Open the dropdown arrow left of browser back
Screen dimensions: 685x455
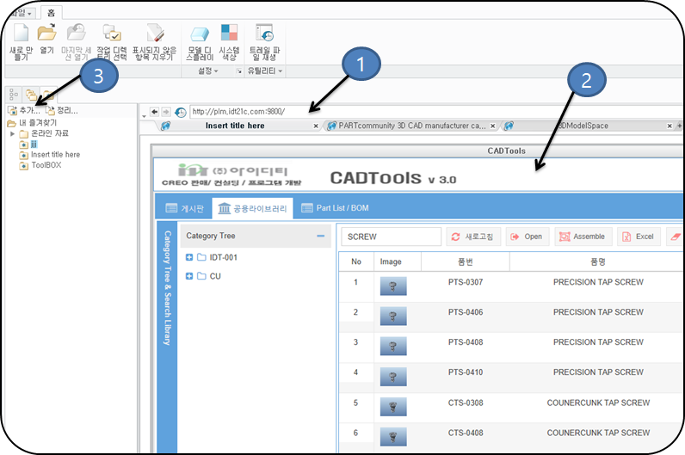(x=145, y=116)
